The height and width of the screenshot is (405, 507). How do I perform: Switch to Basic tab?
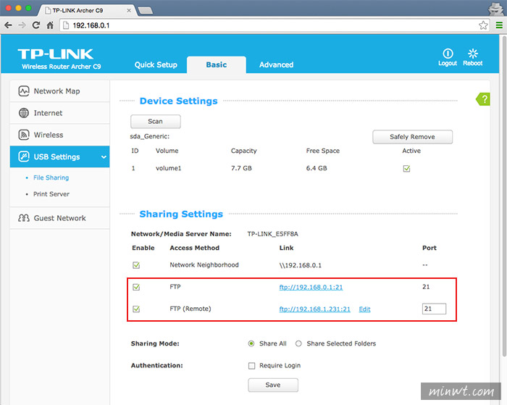click(217, 64)
